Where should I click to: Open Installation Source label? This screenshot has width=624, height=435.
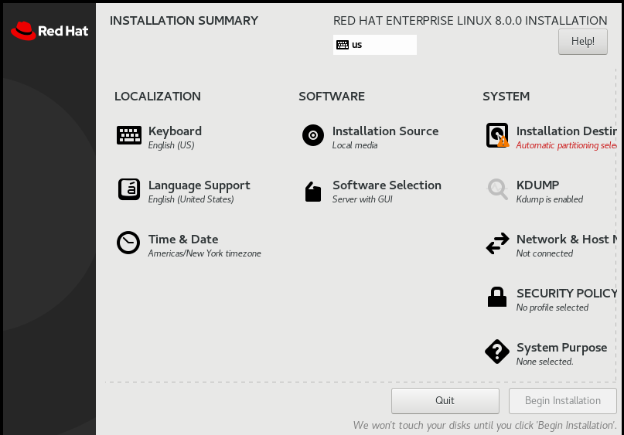click(x=385, y=131)
